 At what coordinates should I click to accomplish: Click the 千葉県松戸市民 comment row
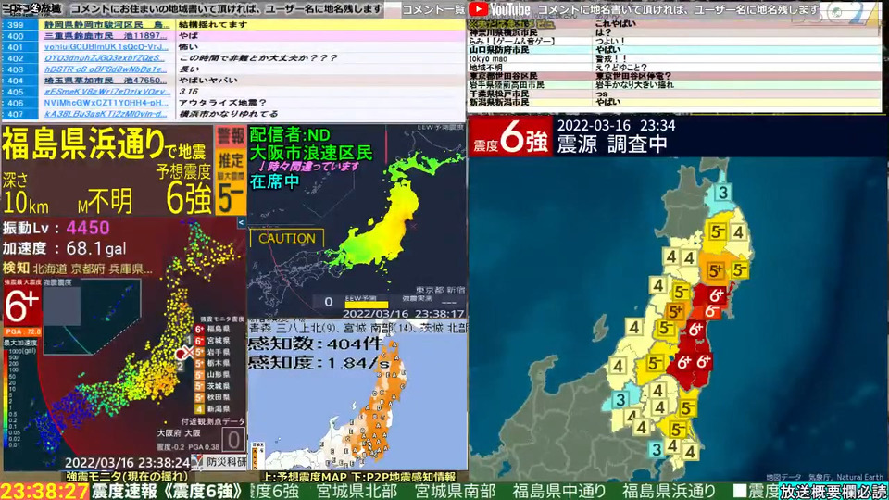(673, 94)
